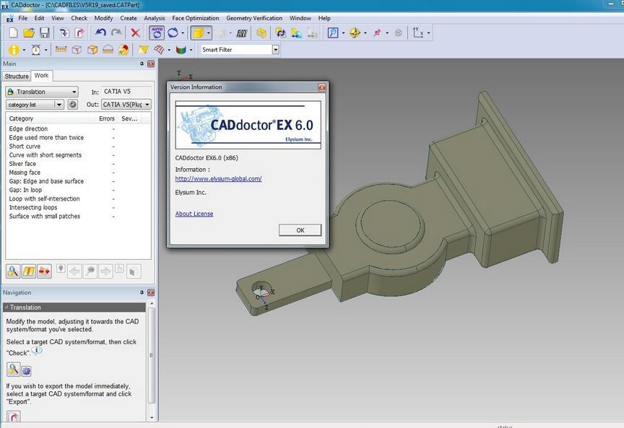This screenshot has width=624, height=428.
Task: Click the red pushpin icon
Action: (377, 33)
